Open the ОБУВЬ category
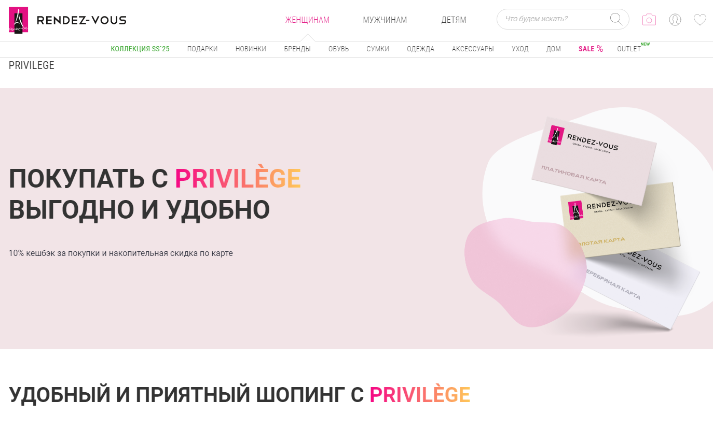 [x=339, y=49]
